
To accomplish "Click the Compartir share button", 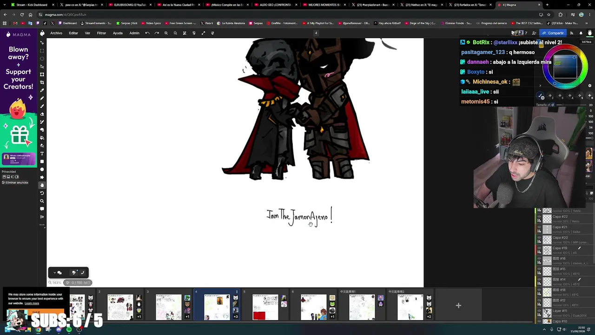I will coord(553,33).
